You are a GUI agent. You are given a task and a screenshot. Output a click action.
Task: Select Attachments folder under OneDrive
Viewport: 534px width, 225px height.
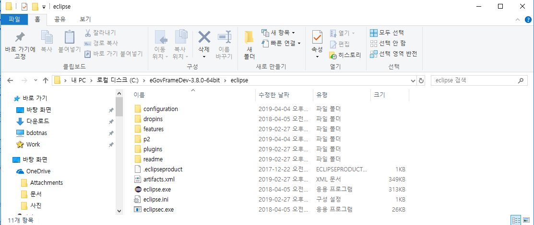click(42, 182)
